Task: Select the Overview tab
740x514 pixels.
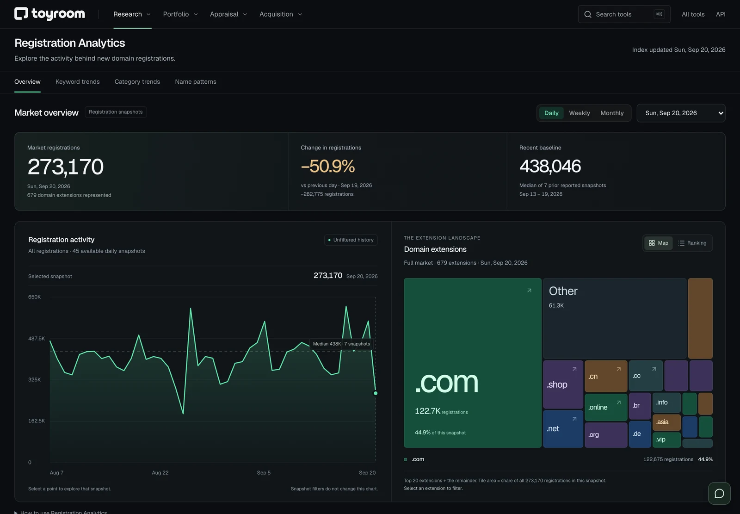Action: point(27,82)
